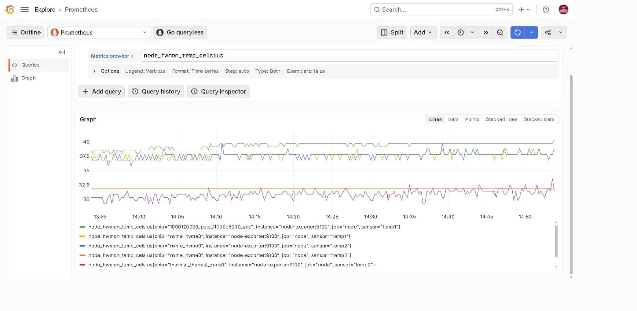Click green swatch of pcie_1f000c8000_adc series
The image size is (637, 311).
click(82, 227)
